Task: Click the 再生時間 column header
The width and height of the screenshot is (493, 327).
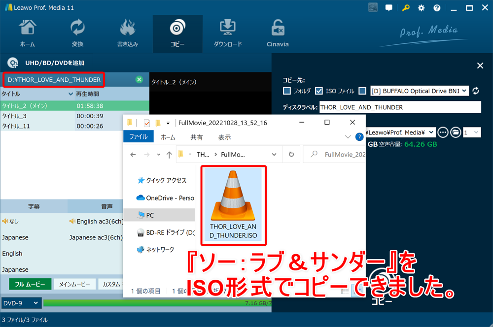Action: point(87,94)
